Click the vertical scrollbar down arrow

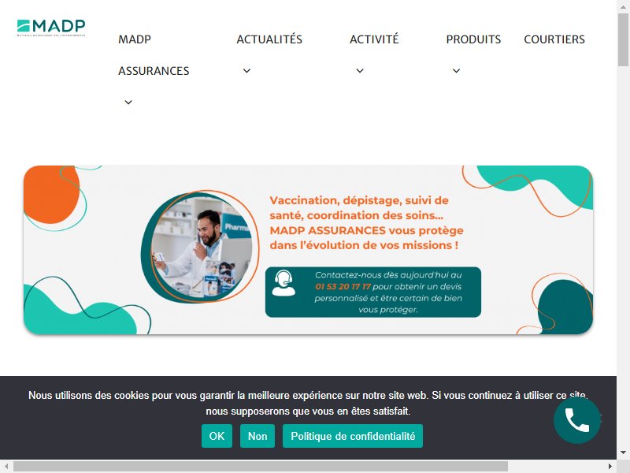click(x=623, y=453)
